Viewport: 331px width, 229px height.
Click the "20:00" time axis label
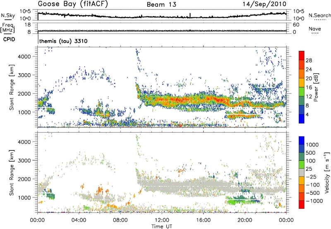click(245, 220)
